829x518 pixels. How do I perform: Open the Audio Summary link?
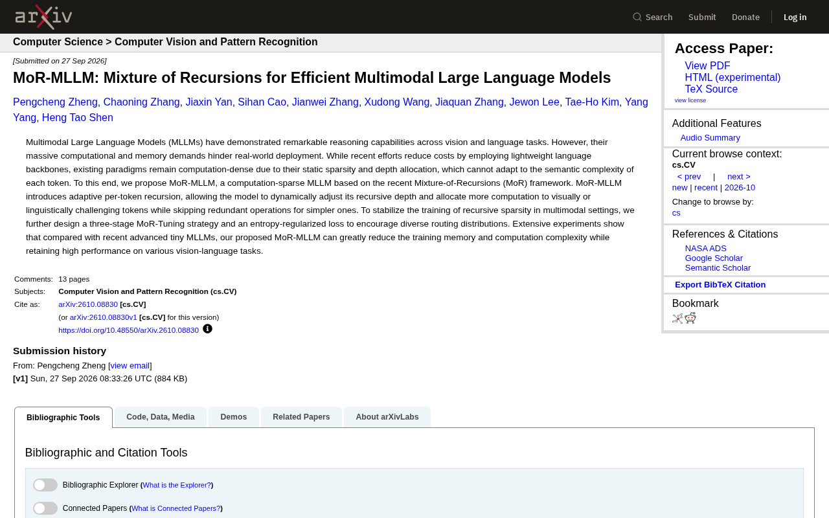tap(710, 138)
